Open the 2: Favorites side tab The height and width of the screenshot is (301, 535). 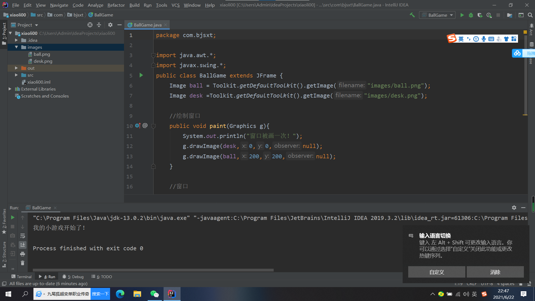pos(4,221)
